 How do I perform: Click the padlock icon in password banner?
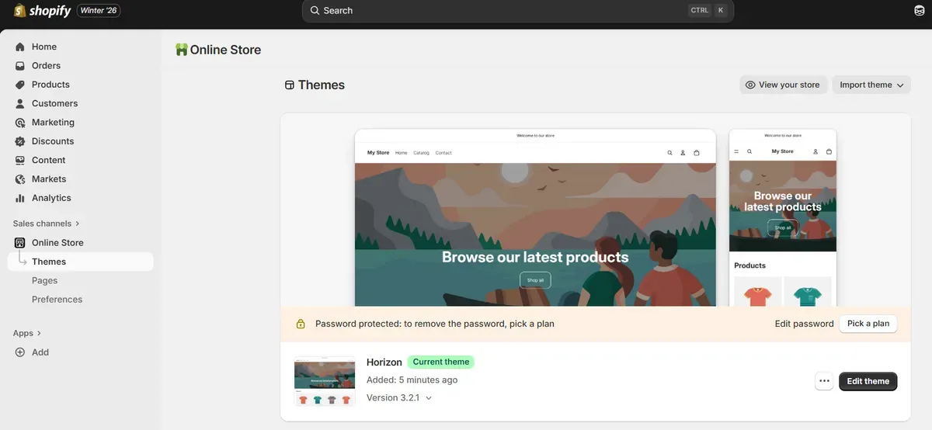[x=301, y=324]
